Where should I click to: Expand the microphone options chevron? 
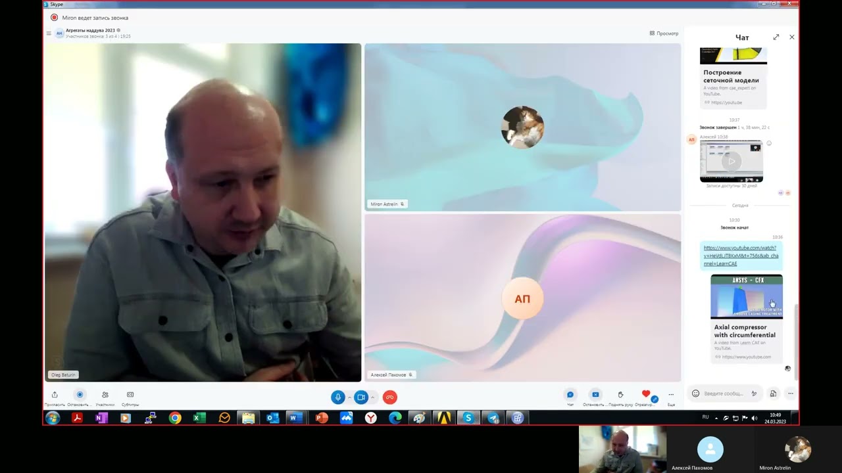[349, 397]
